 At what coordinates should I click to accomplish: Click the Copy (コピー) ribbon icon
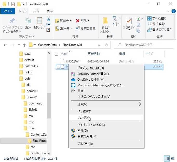(x=28, y=23)
